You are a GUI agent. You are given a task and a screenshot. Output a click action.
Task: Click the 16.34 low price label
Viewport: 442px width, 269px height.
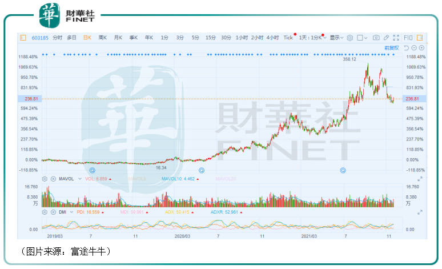point(161,168)
